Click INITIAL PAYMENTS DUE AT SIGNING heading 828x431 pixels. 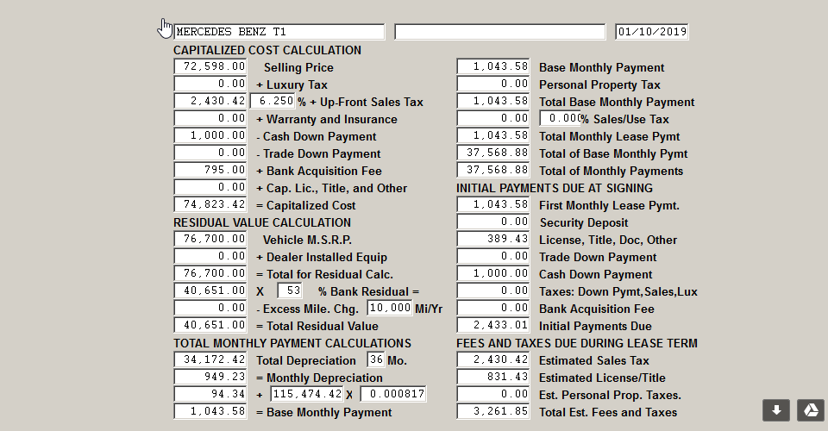tap(555, 188)
